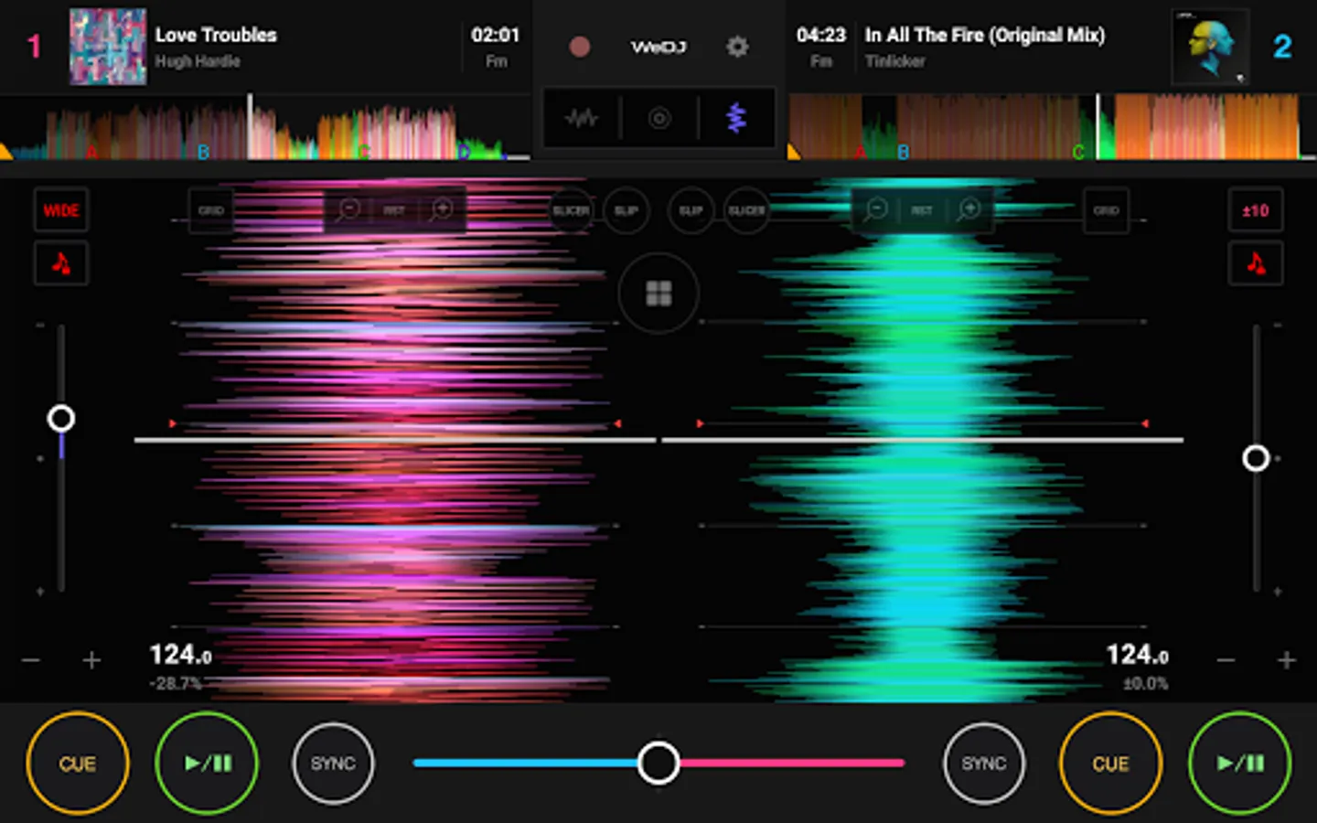This screenshot has height=823, width=1317.
Task: Open In All The Fire album artwork
Action: 1210,47
